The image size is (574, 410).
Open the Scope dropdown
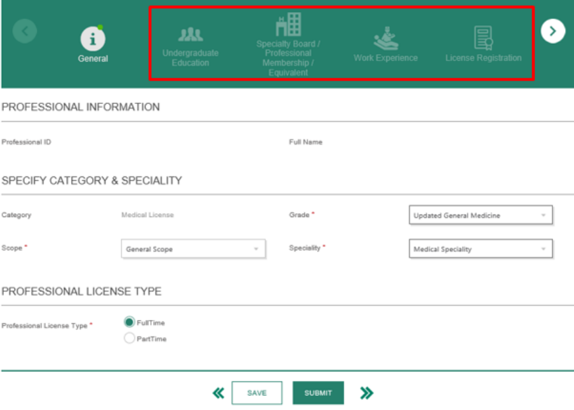pos(193,249)
